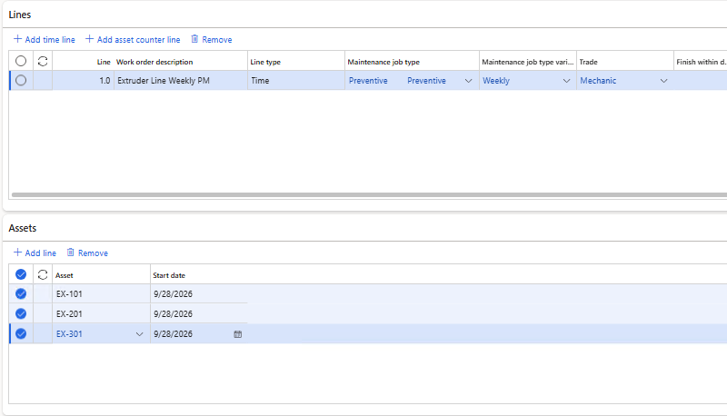The image size is (727, 416).
Task: Click the Lines grid horizontal scrollbar
Action: [x=369, y=195]
